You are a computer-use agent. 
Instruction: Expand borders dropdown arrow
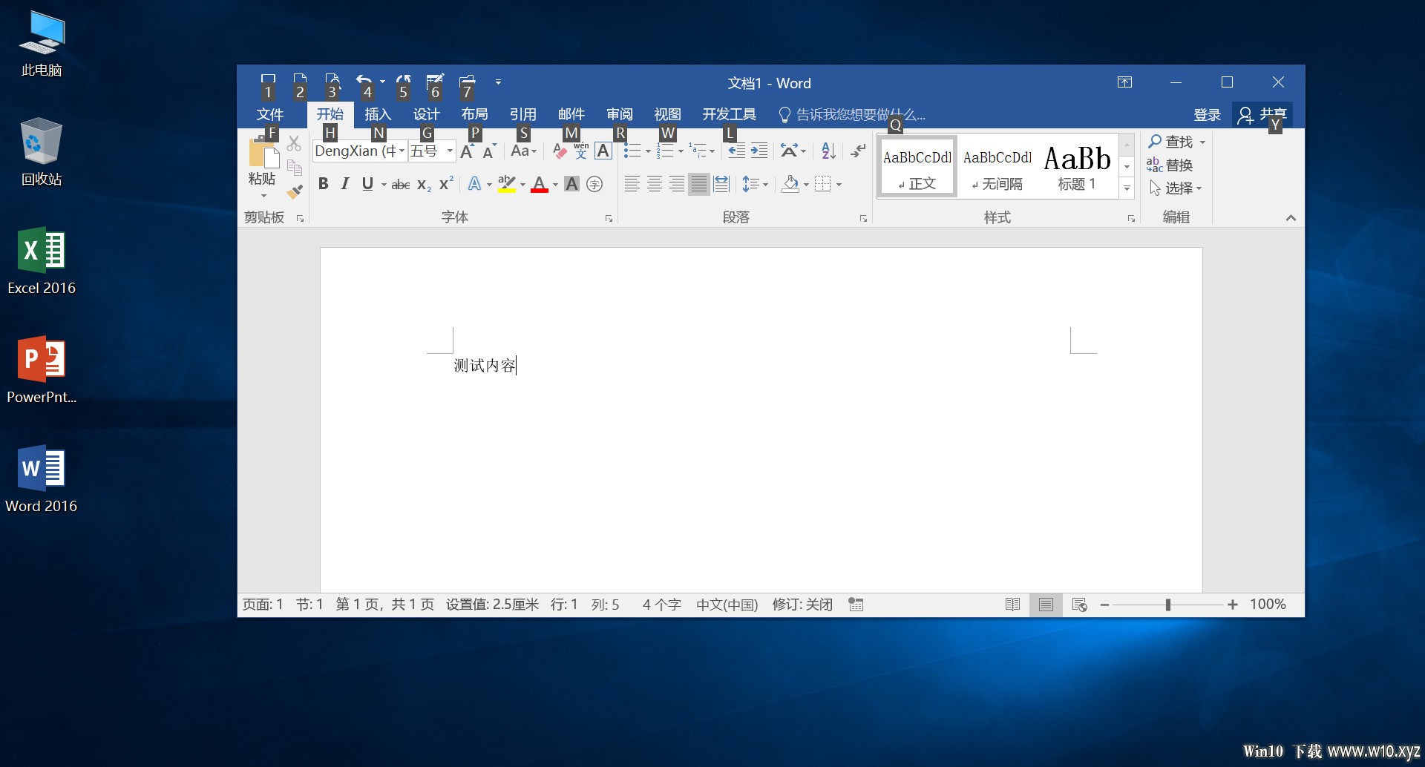coord(839,185)
